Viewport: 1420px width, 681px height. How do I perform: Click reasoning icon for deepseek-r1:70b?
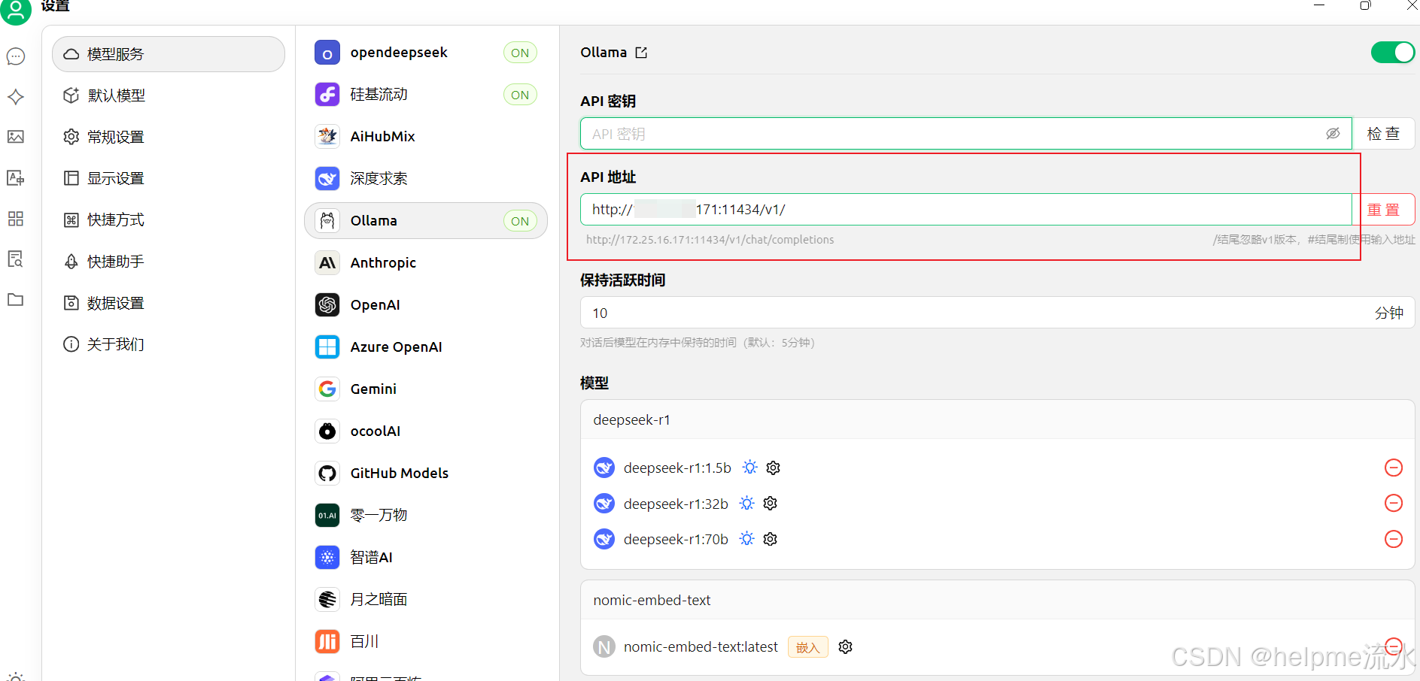(746, 539)
